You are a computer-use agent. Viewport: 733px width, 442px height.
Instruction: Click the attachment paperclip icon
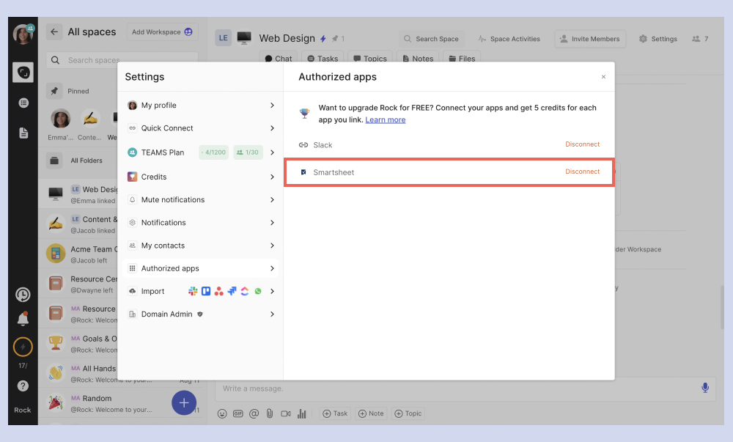coord(270,413)
